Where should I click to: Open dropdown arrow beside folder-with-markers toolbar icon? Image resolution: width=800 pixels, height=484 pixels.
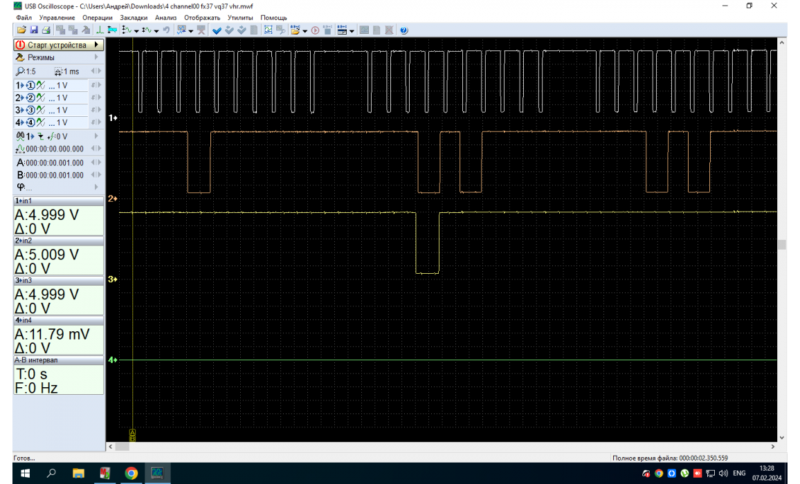[x=304, y=30]
